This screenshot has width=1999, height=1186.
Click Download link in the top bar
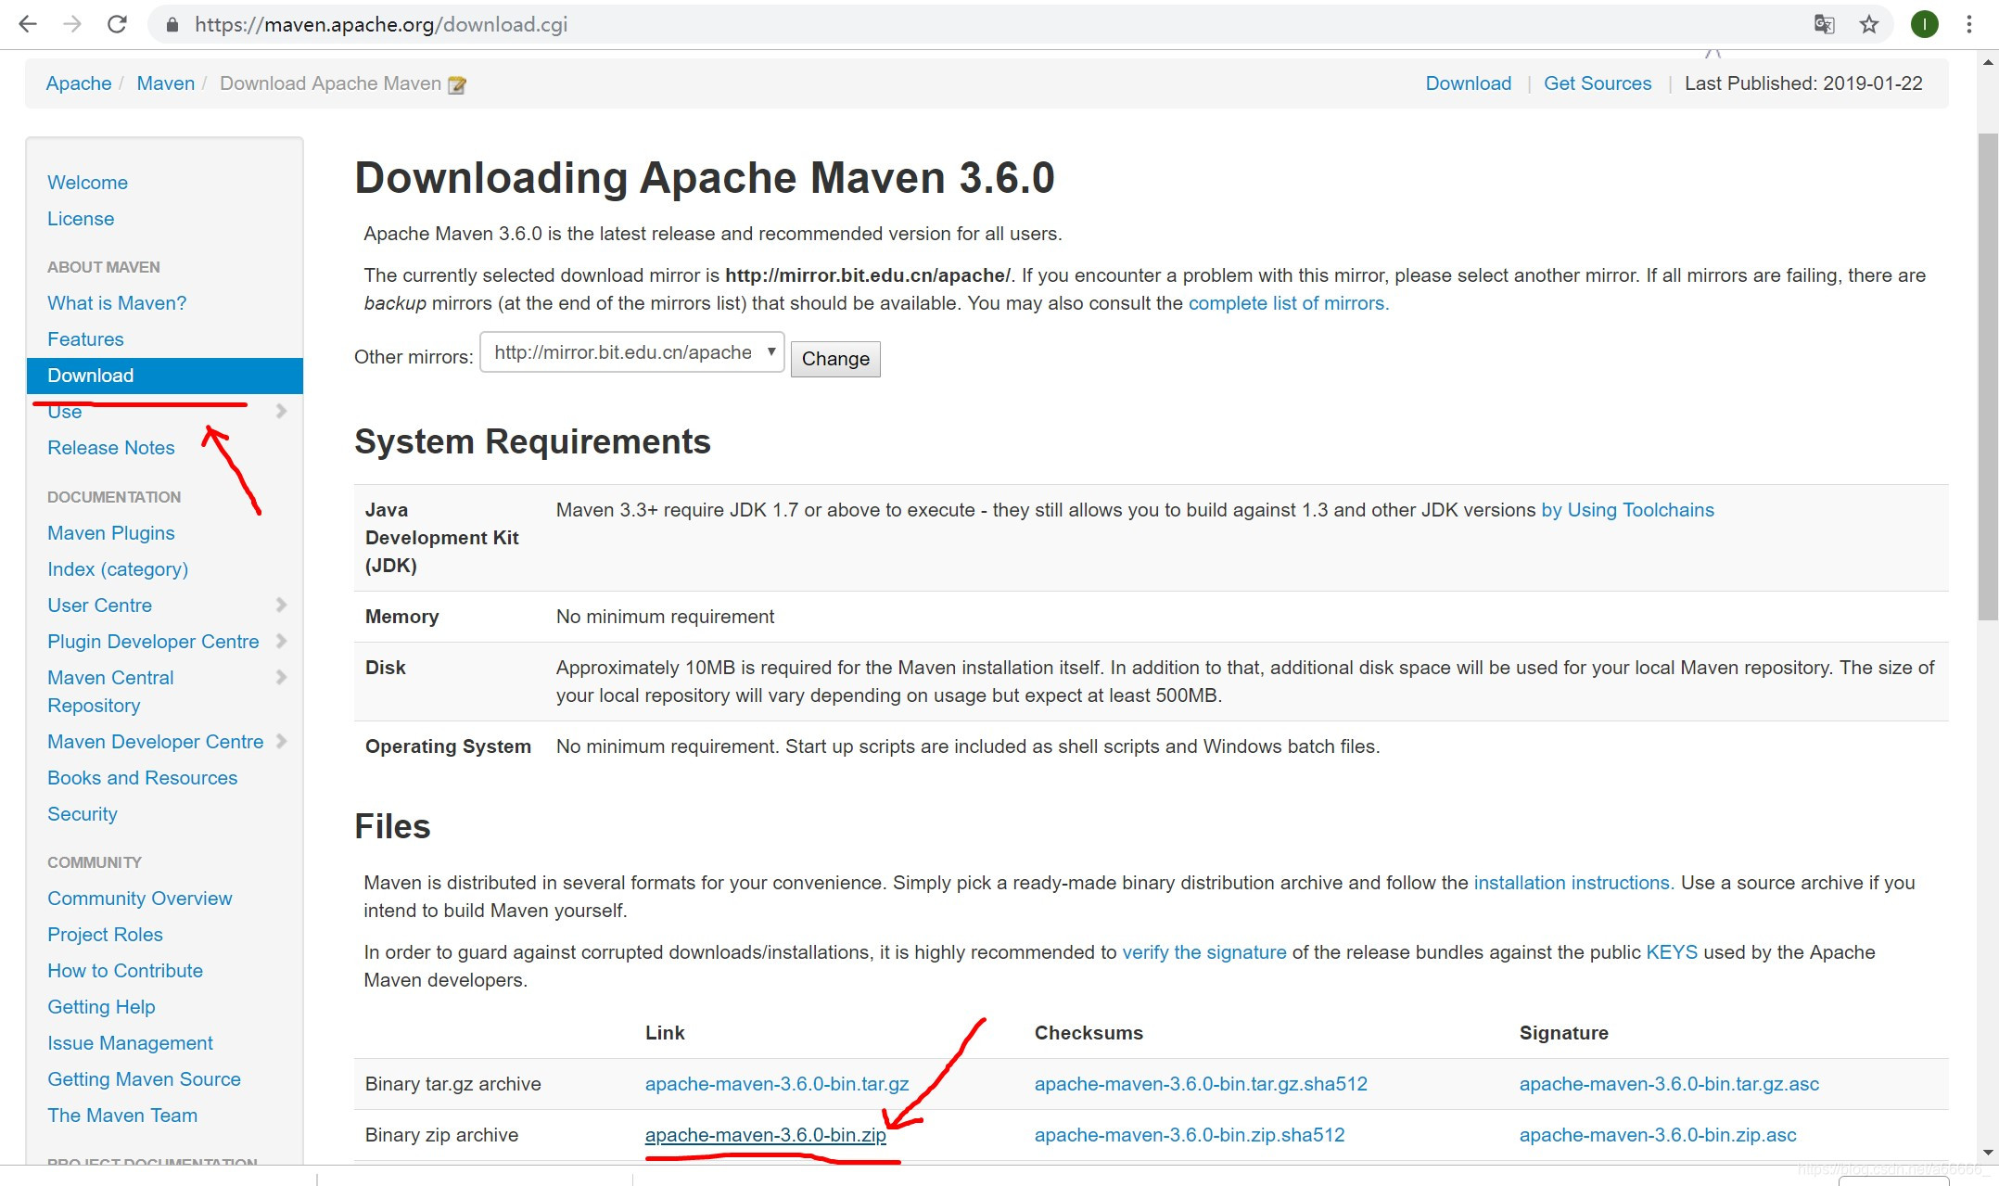(x=1469, y=83)
